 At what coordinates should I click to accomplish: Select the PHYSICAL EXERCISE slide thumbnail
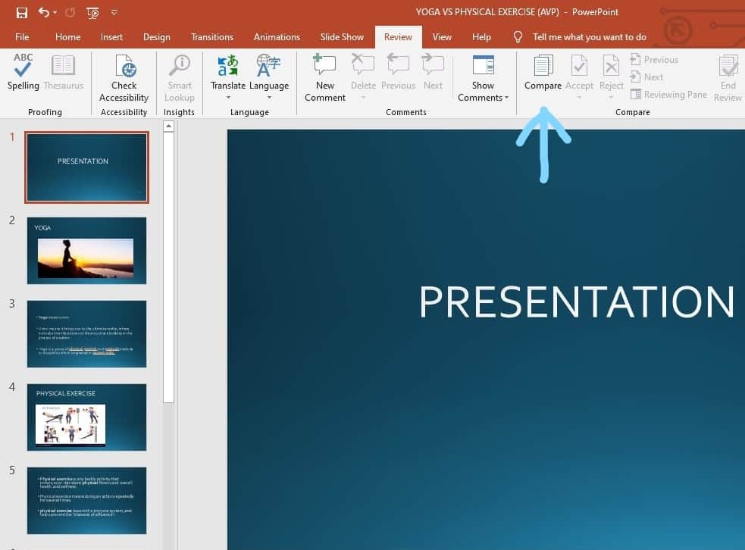[x=86, y=417]
